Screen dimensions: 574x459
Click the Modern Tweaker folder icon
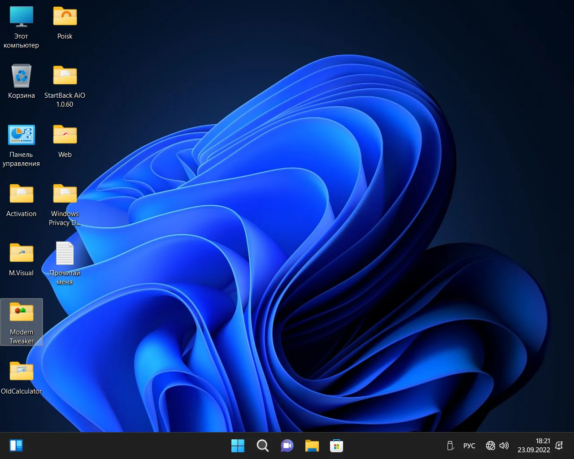21,313
